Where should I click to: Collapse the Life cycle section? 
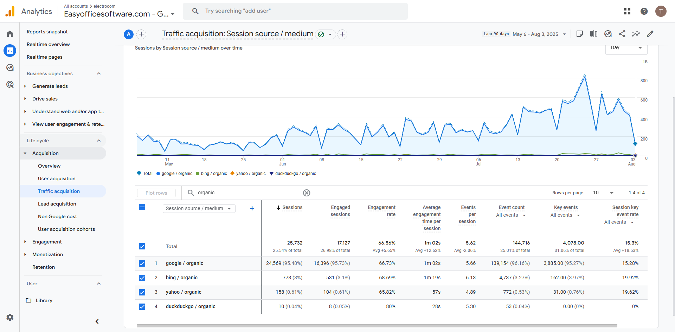click(99, 141)
